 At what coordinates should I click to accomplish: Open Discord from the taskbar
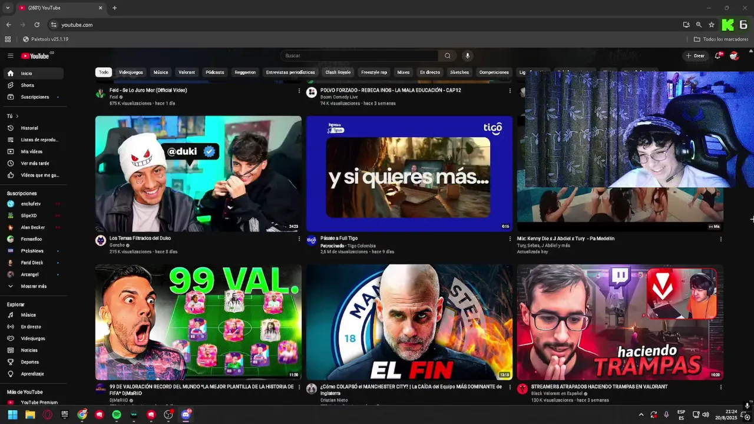[186, 415]
